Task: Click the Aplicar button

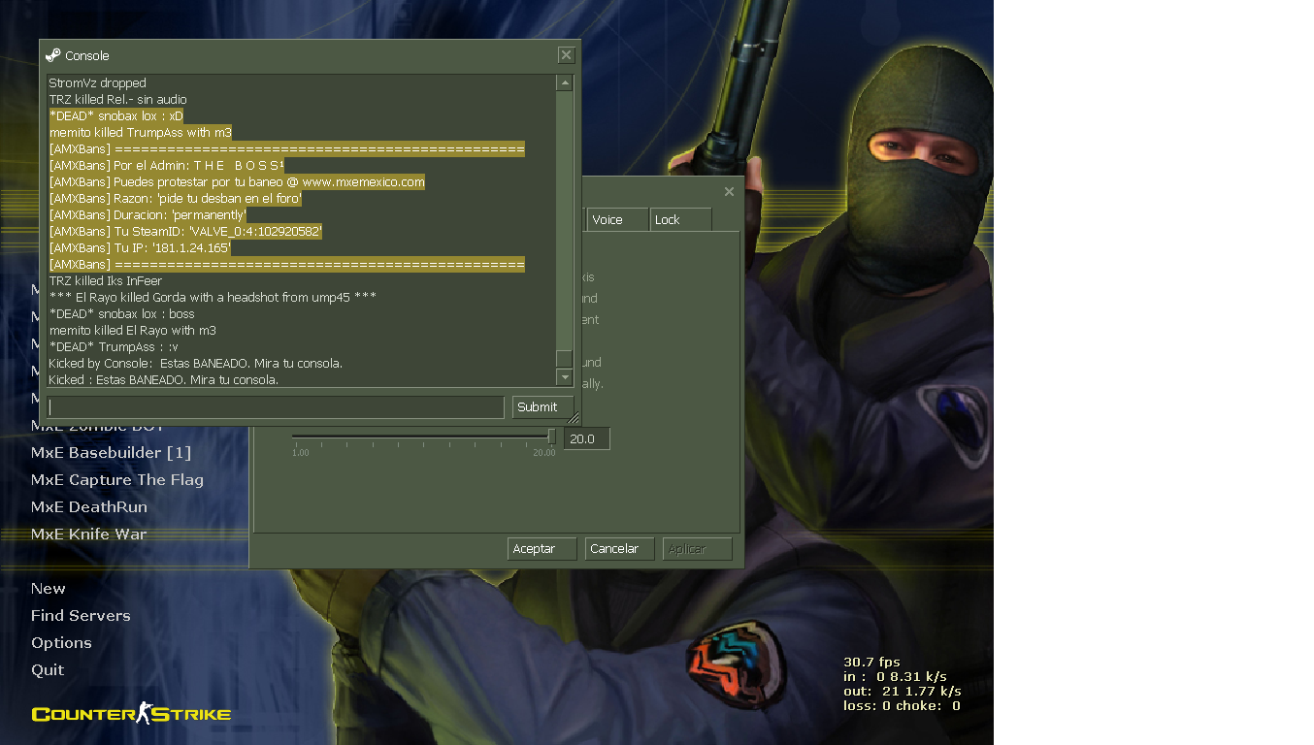Action: click(697, 549)
